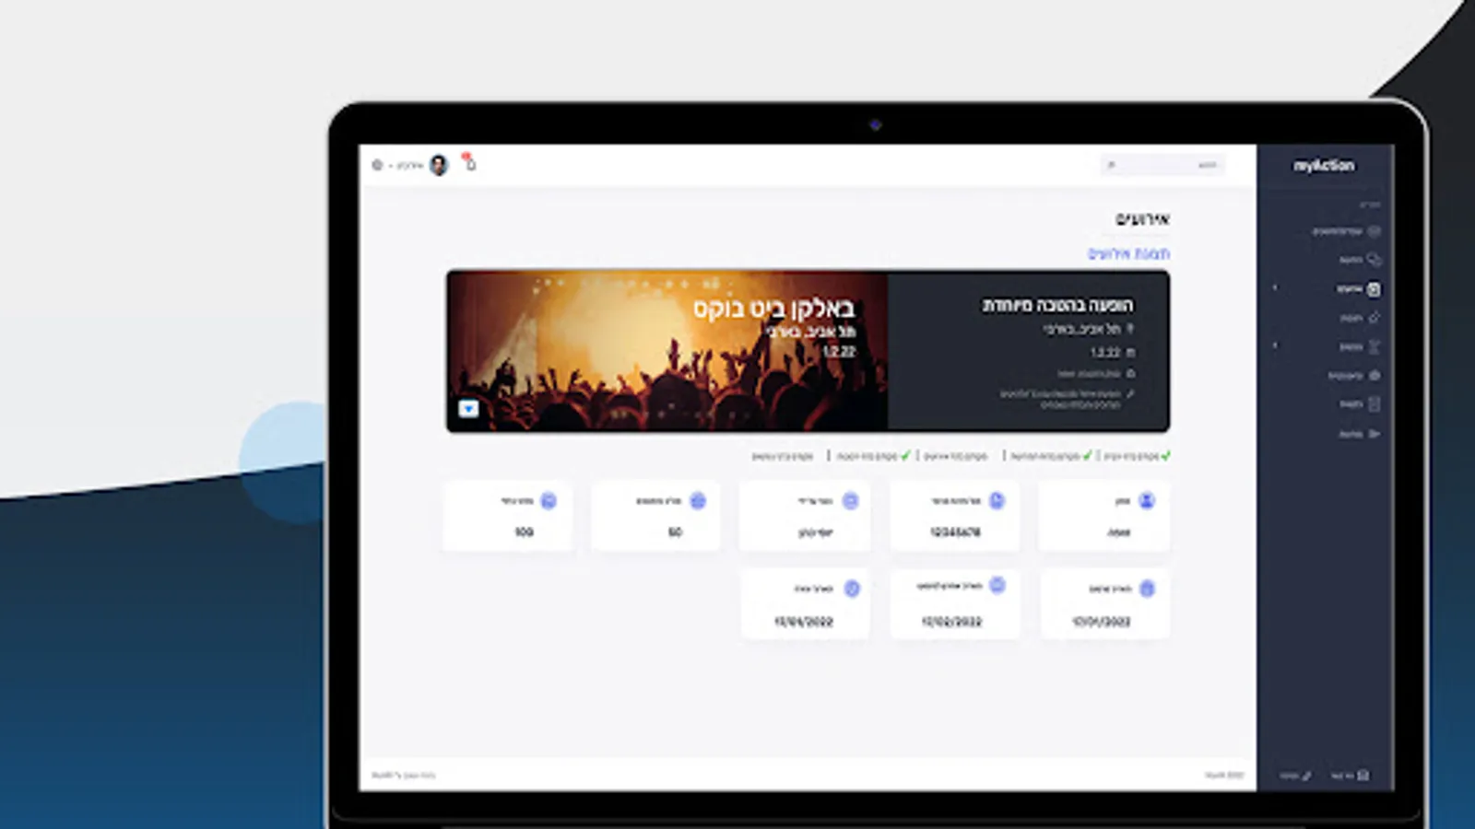This screenshot has height=829, width=1475.
Task: Click the pencil icon in sidebar footer
Action: [1307, 776]
